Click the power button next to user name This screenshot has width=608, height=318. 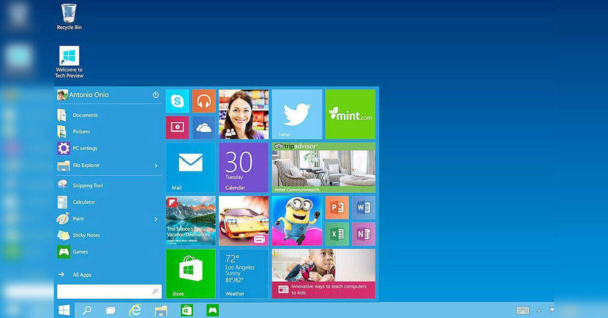[156, 95]
